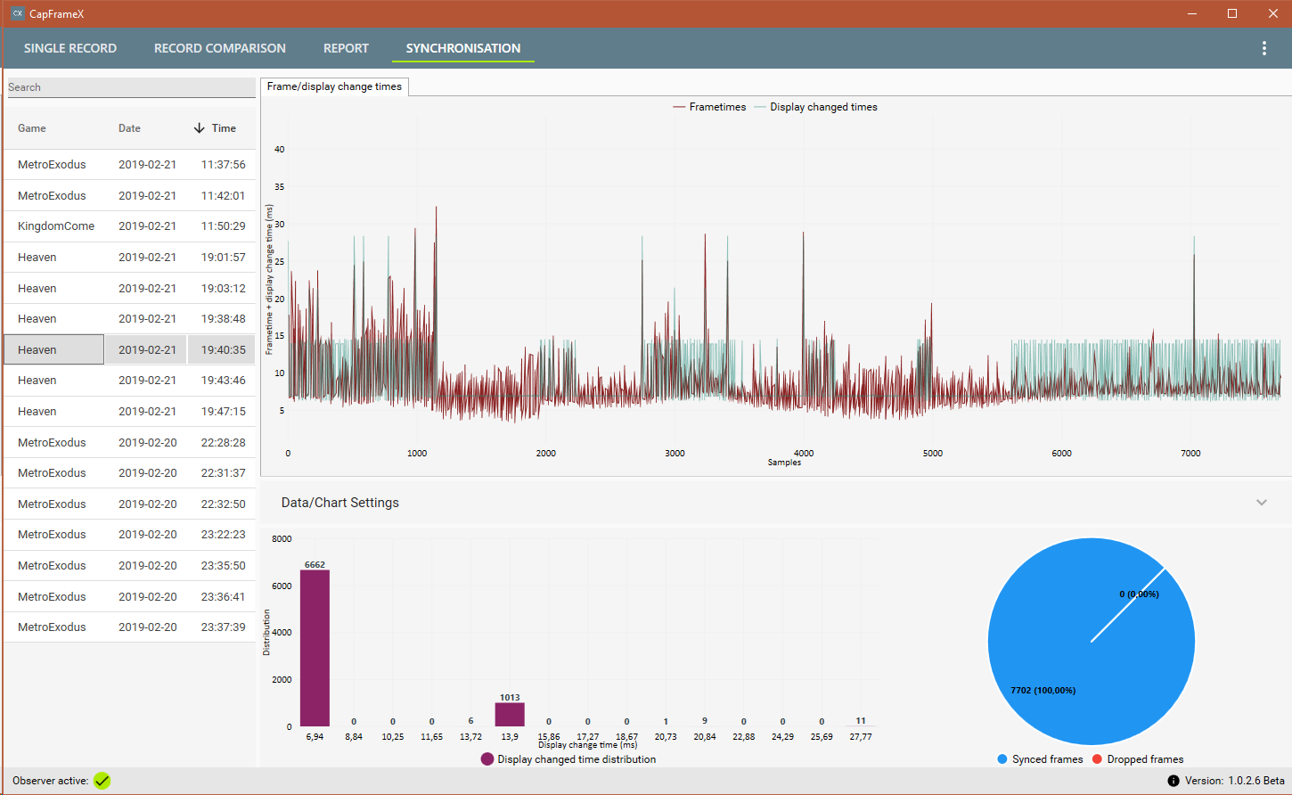The width and height of the screenshot is (1292, 795).
Task: Open the three-dot options menu
Action: (1263, 48)
